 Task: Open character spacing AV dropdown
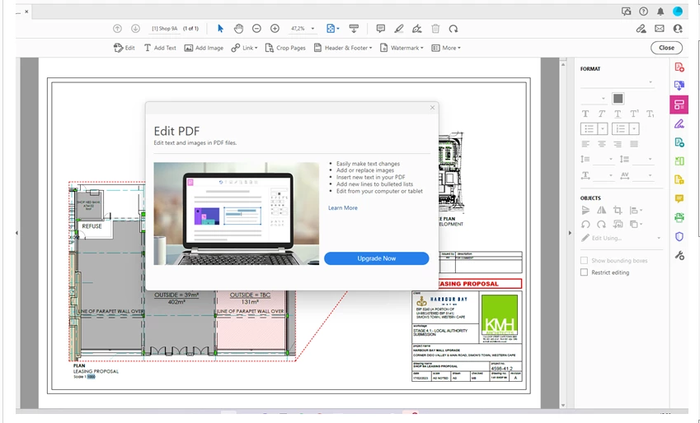(x=649, y=175)
